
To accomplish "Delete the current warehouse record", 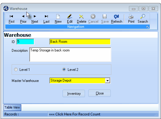I will click(81, 19).
